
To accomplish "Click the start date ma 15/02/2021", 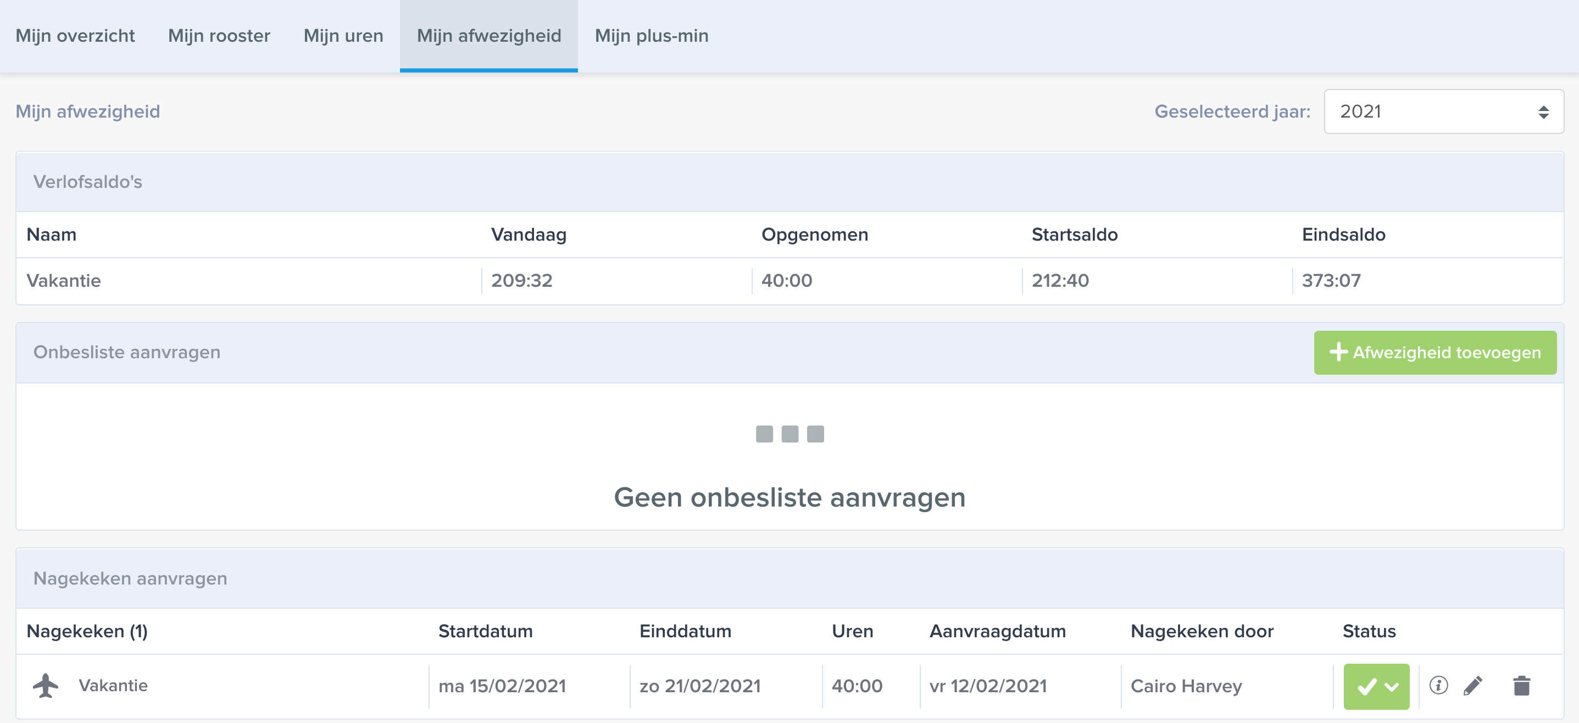I will (502, 686).
